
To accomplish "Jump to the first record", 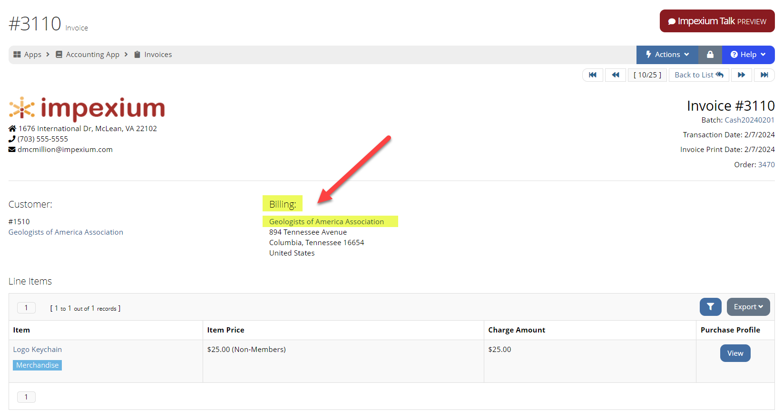I will coord(593,75).
